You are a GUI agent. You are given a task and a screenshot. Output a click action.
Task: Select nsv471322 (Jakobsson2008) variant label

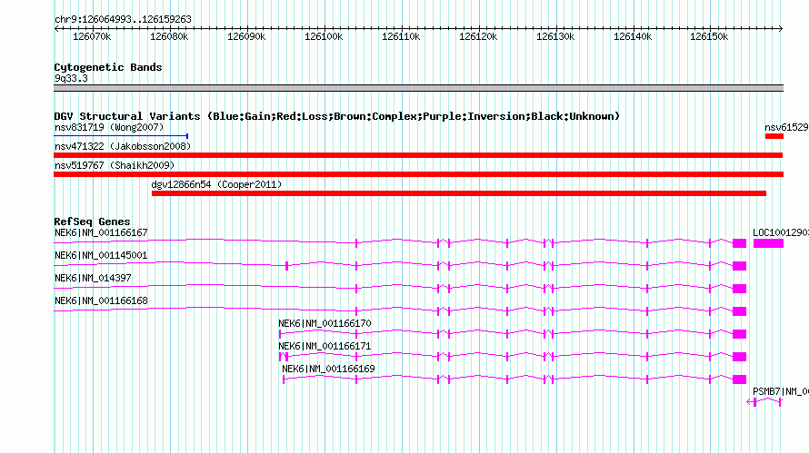point(123,146)
